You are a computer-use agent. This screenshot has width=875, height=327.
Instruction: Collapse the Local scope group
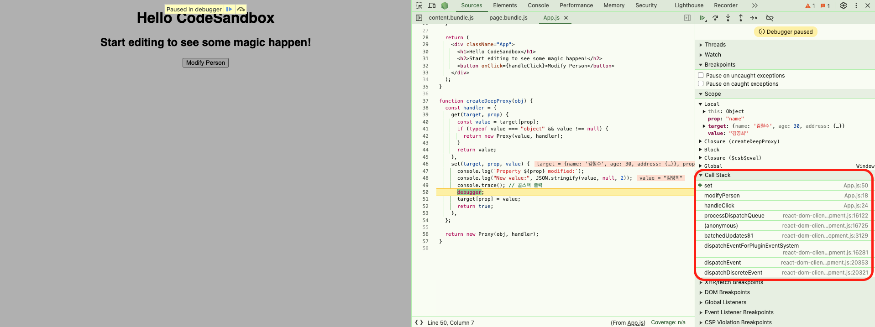[x=700, y=104]
